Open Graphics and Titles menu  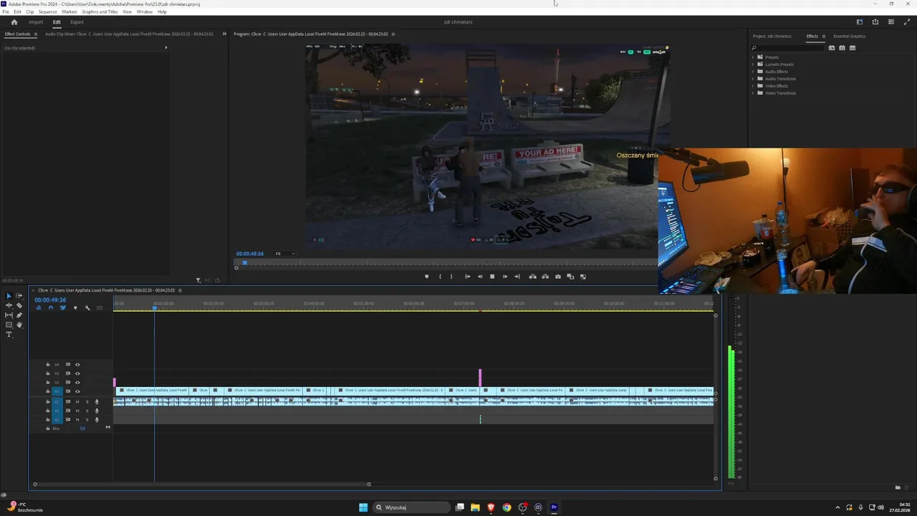tap(100, 12)
